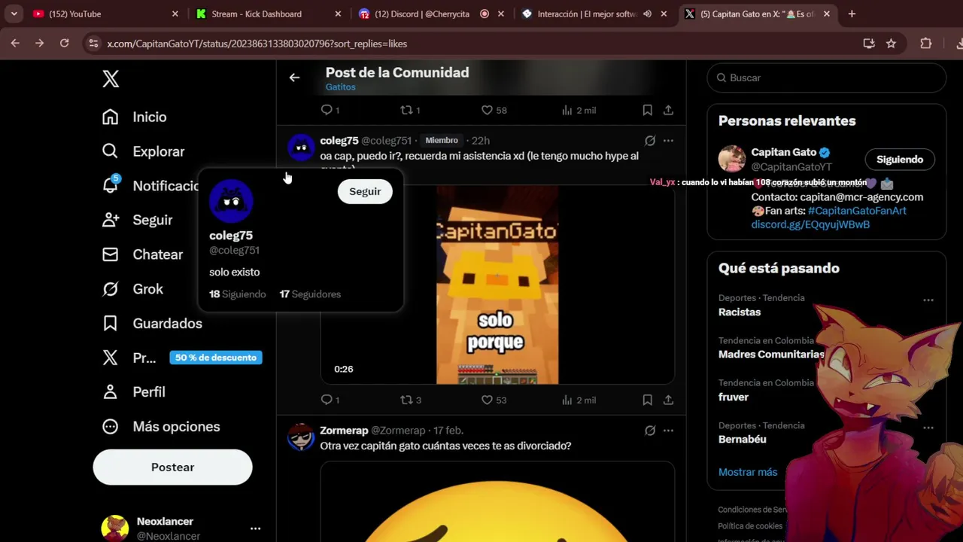
Task: Open the Racistas trending topic
Action: (740, 312)
